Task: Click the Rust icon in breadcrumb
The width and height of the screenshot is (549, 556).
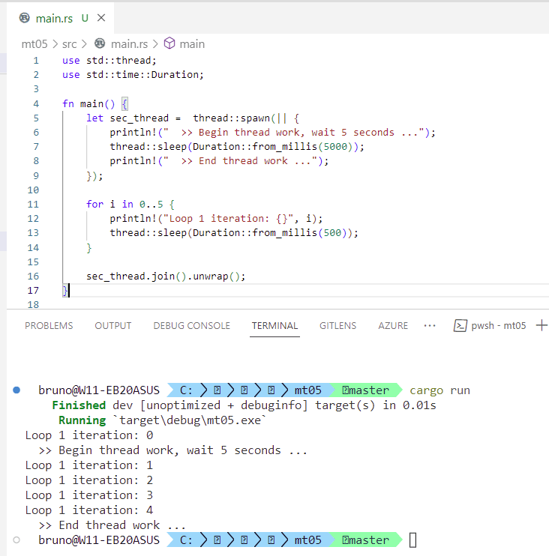Action: pos(100,43)
